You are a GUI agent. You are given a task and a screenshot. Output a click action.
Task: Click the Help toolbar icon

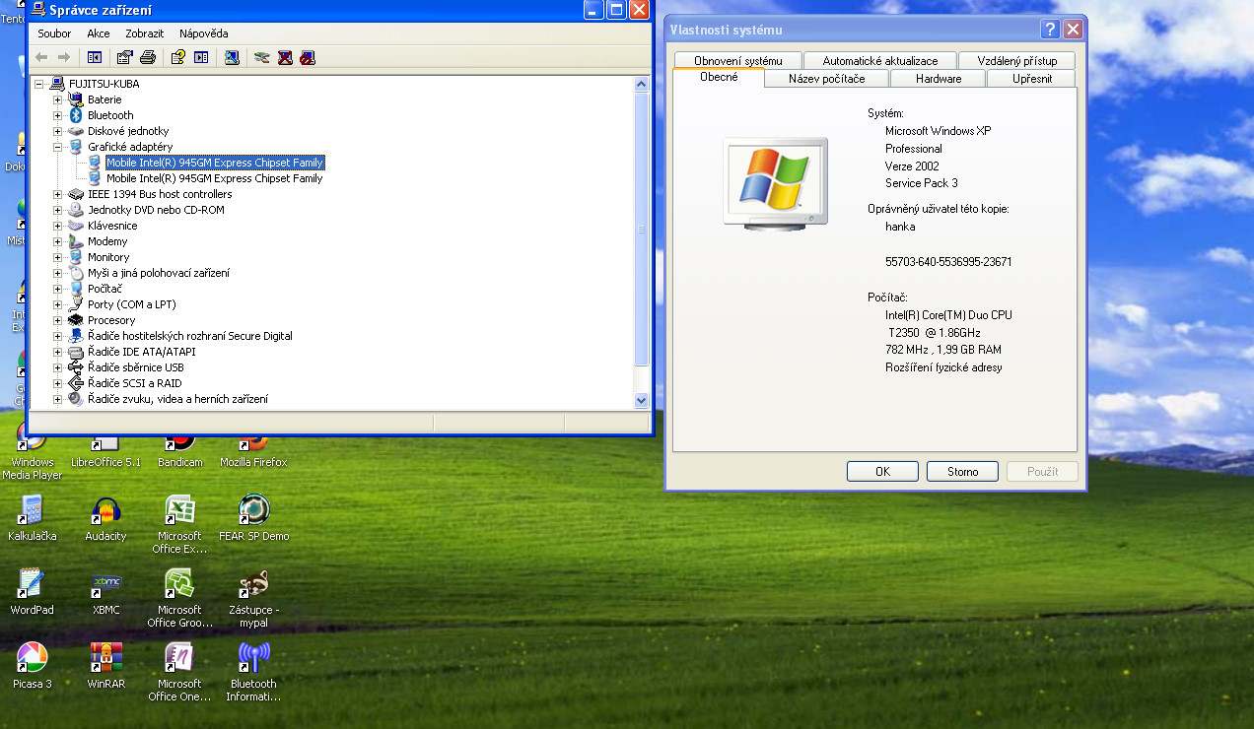point(178,57)
